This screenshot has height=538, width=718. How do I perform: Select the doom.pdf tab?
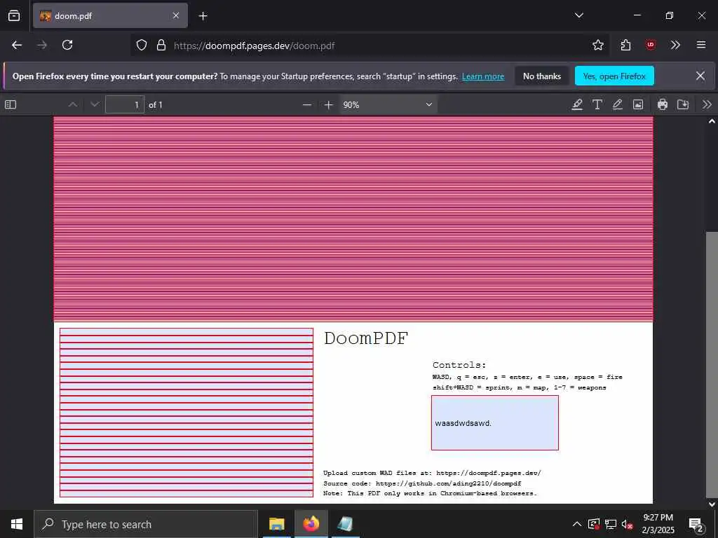pyautogui.click(x=110, y=15)
